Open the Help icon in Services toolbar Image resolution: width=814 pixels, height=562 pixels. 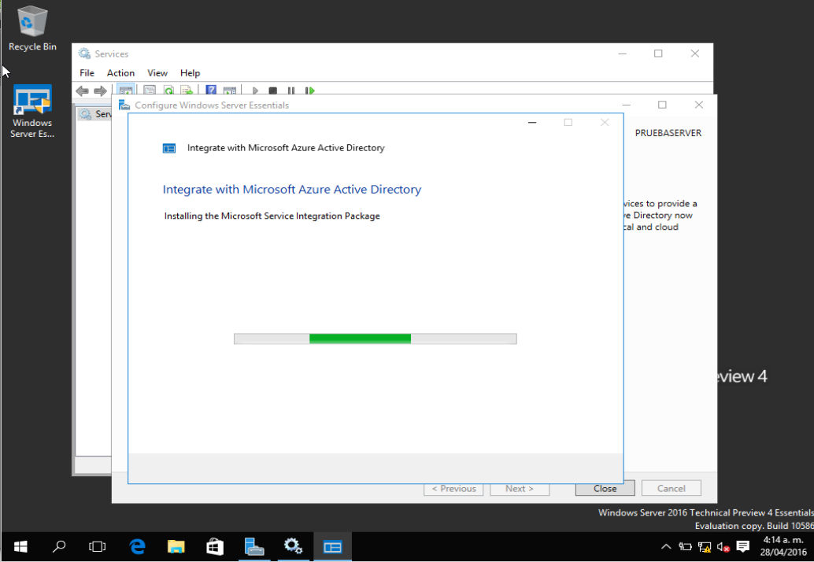(210, 91)
